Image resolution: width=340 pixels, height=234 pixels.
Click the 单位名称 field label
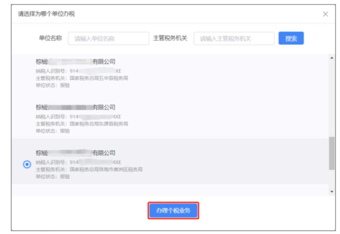coord(50,38)
